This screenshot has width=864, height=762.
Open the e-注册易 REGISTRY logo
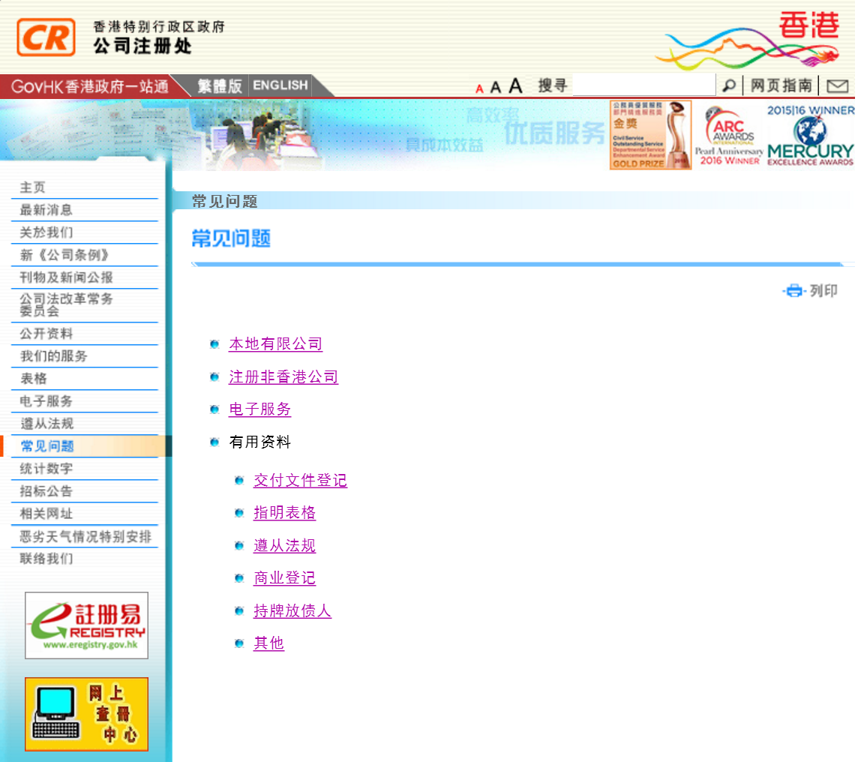coord(85,624)
